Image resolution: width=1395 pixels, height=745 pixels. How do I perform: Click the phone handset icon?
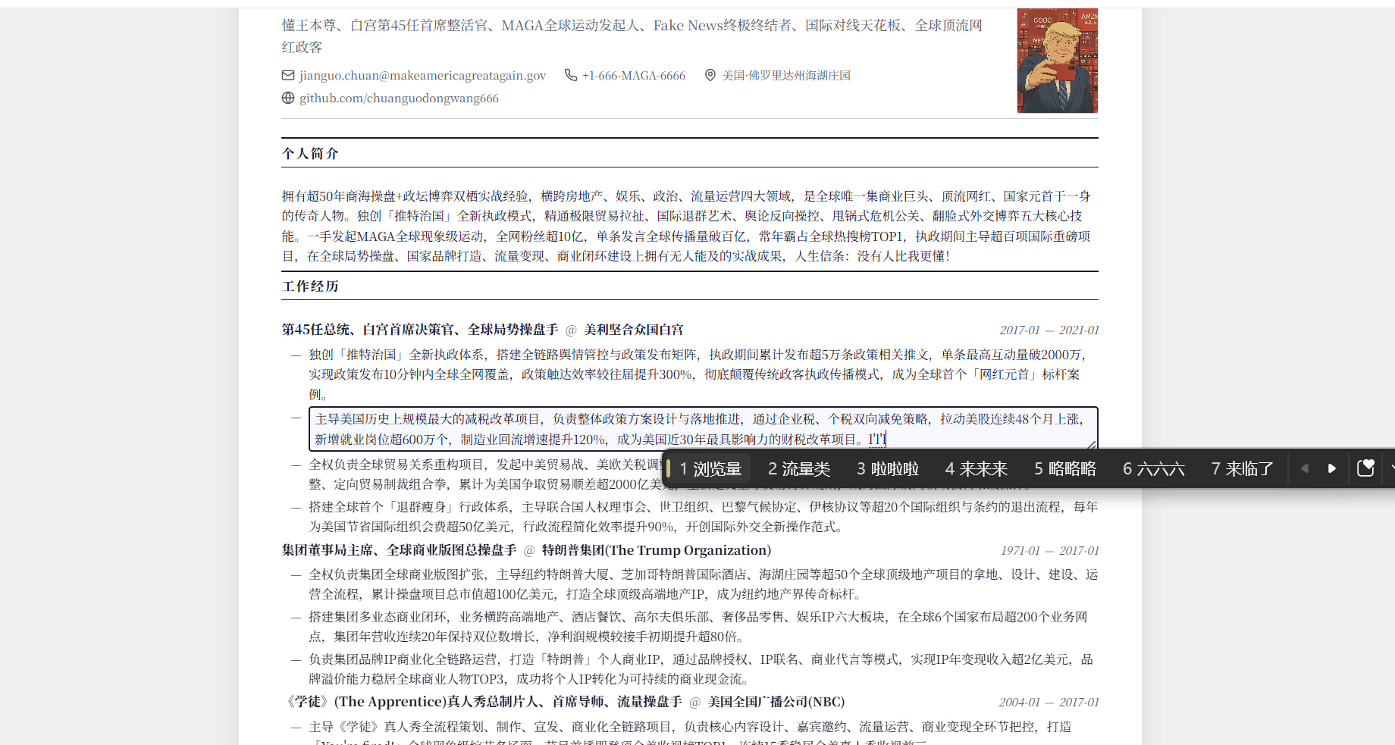click(571, 75)
